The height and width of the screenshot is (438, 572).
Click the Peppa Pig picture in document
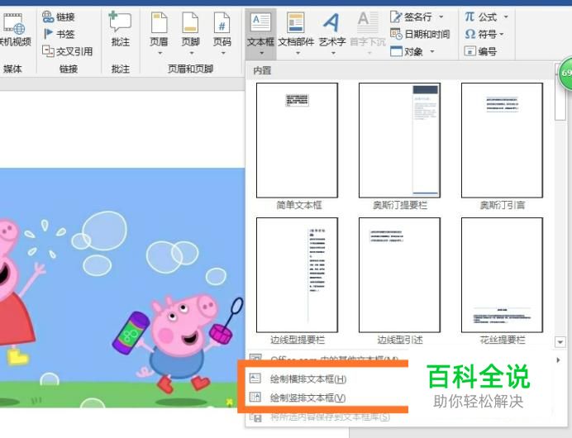(x=122, y=288)
